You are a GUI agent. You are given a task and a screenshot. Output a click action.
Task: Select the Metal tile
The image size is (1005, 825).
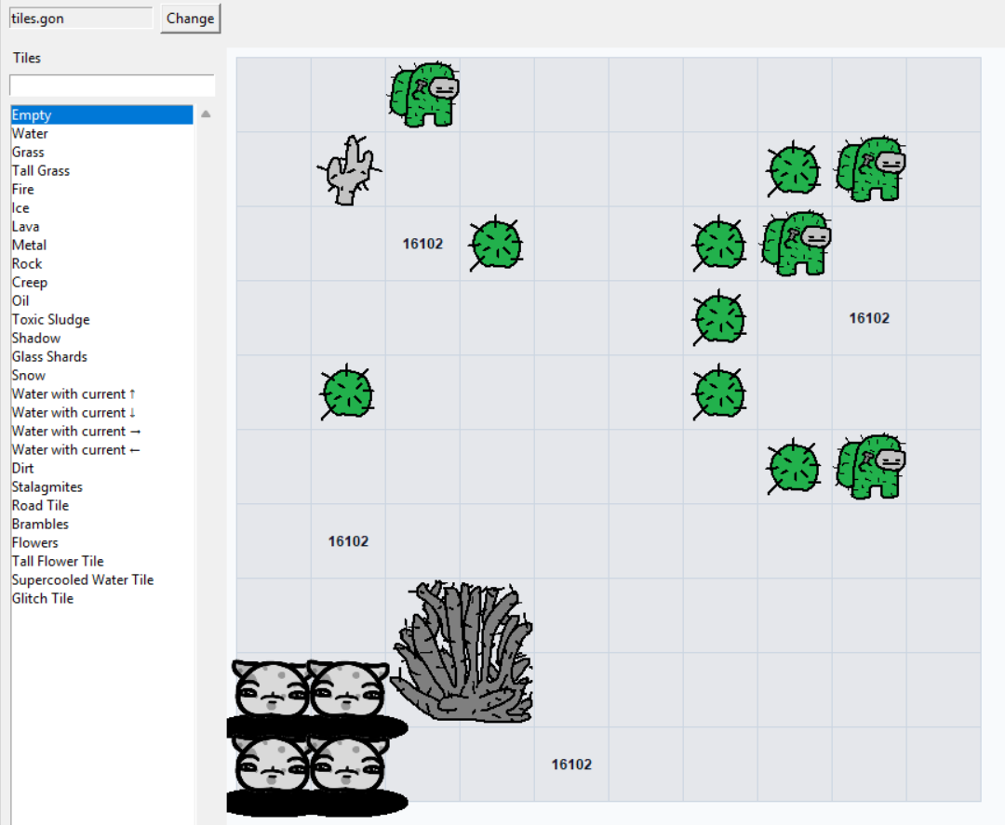[x=101, y=245]
